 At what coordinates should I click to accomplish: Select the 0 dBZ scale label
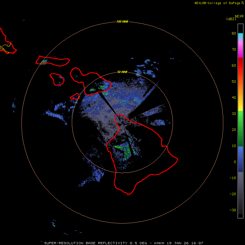pyautogui.click(x=235, y=162)
